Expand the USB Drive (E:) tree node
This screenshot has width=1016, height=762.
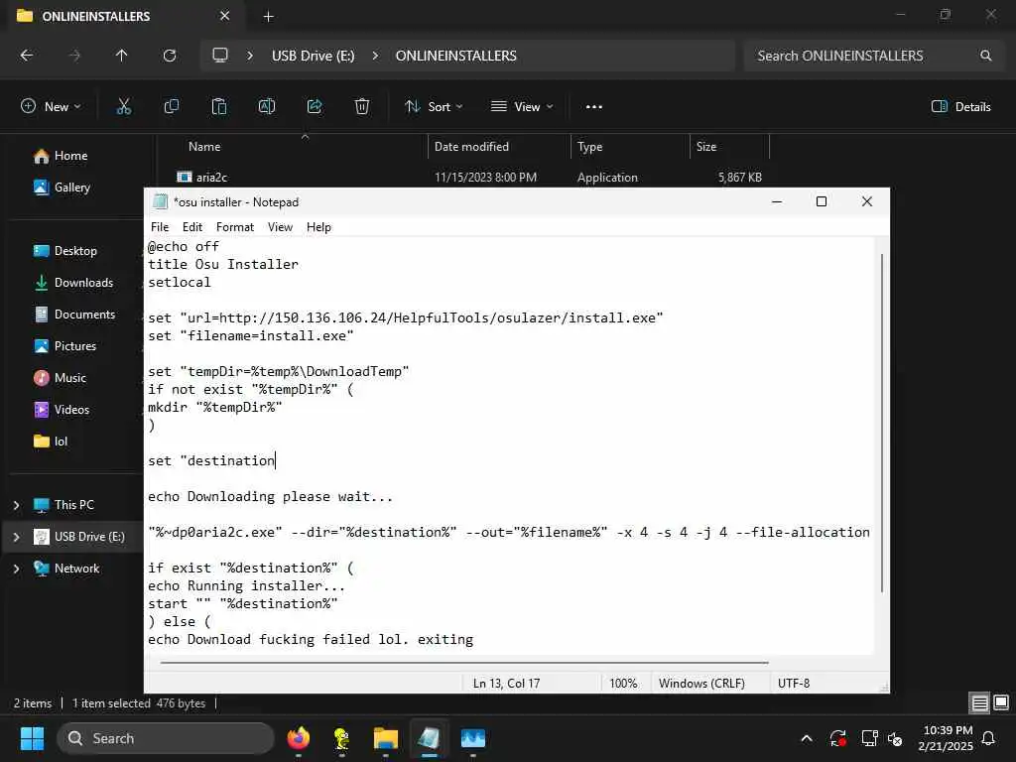(x=17, y=537)
